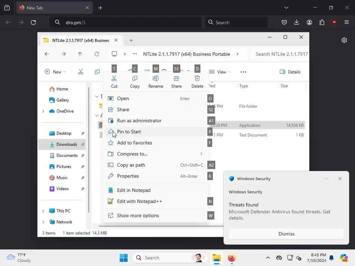Open the selected file via Open entry

pyautogui.click(x=156, y=98)
